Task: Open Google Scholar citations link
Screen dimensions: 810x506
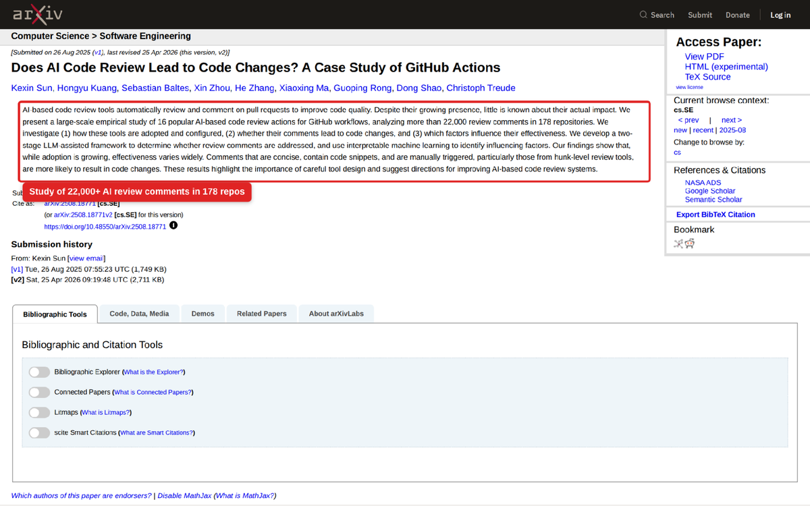Action: [710, 191]
